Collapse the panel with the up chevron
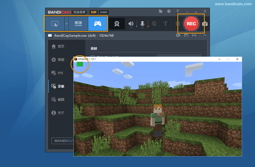Screen dimensions: 255x167 tap(205, 35)
